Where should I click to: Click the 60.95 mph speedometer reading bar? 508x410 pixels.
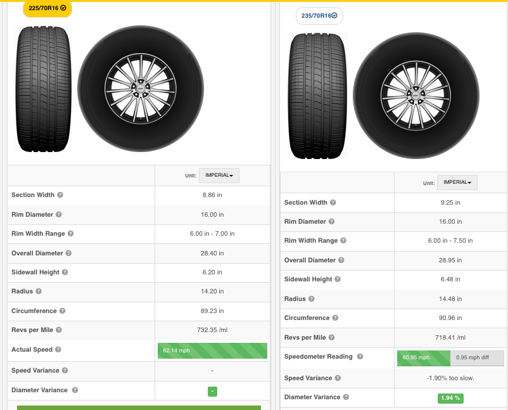(x=423, y=357)
